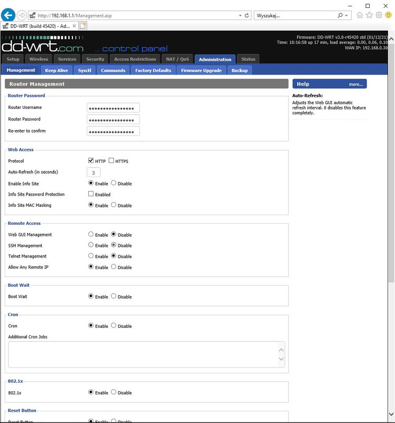Viewport: 395px width, 423px height.
Task: Switch to the Firmware Upgrade subtab
Action: point(201,70)
